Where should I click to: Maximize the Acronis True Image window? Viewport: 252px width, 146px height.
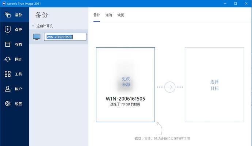pyautogui.click(x=236, y=4)
